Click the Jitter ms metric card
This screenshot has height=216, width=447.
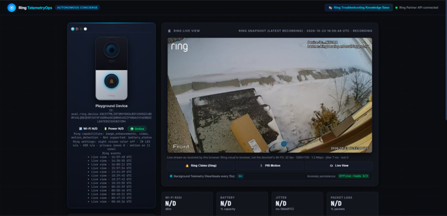pos(297,204)
